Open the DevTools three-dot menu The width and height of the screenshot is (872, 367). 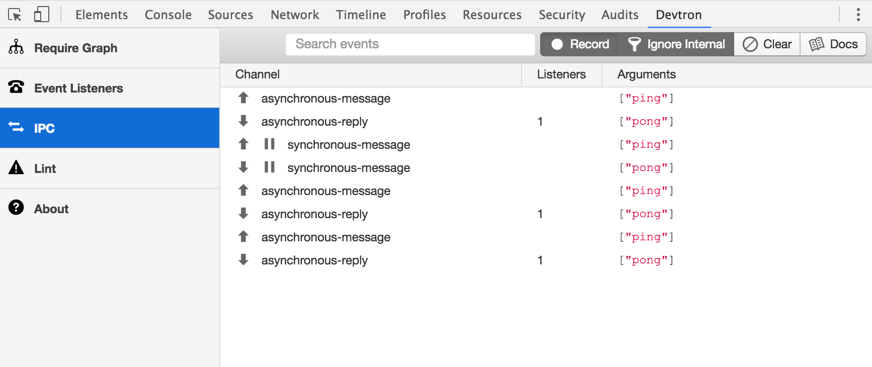point(858,15)
